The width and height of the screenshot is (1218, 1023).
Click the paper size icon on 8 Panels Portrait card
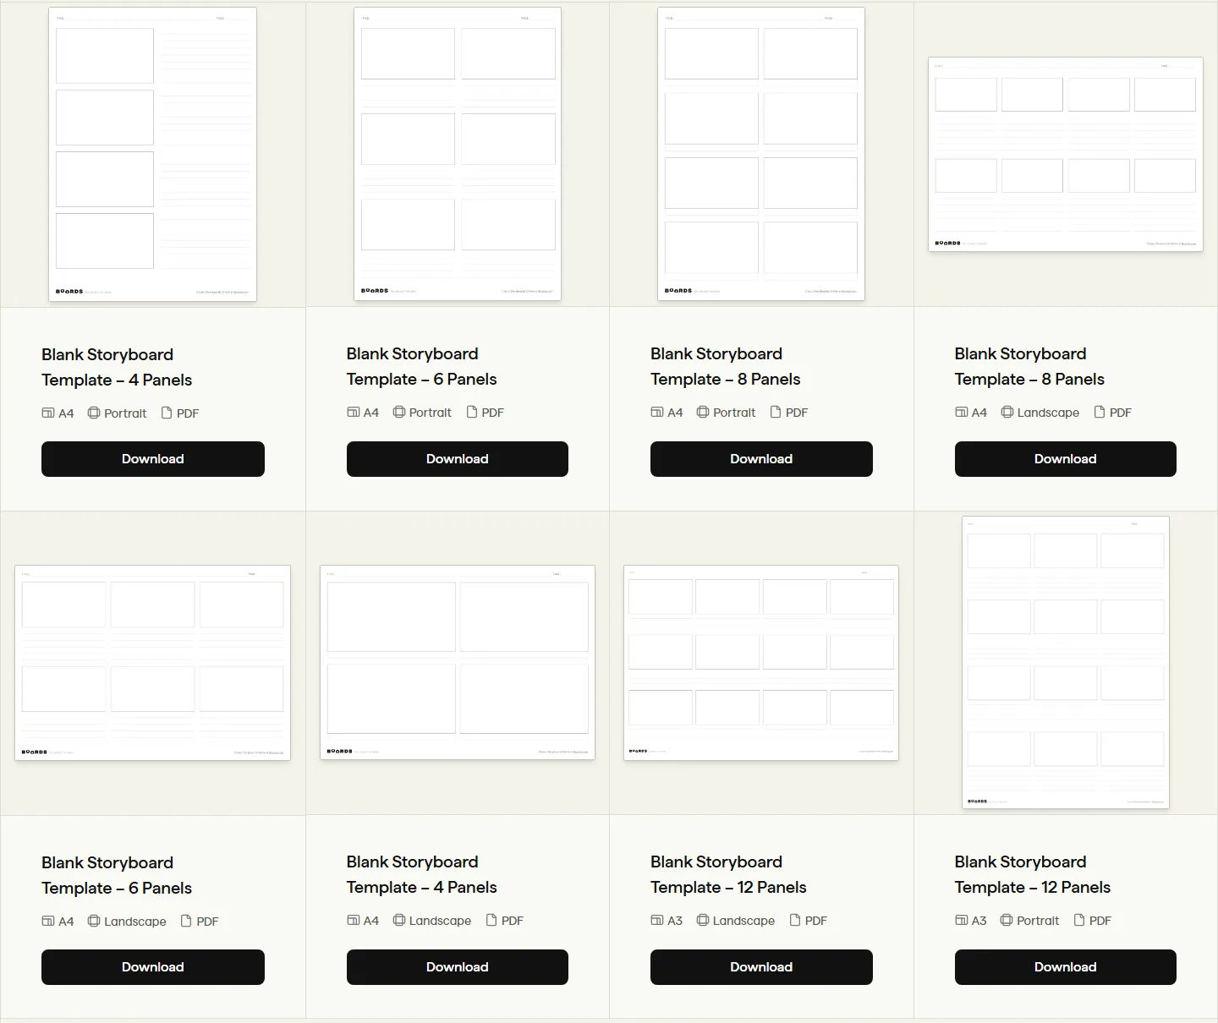657,412
